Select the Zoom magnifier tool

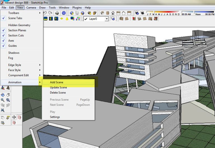3,100
